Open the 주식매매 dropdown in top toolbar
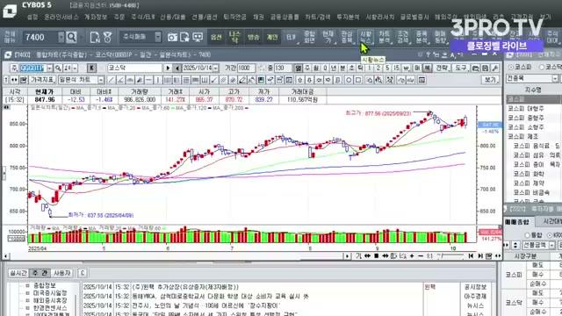Screen dimensions: 562x316 (158, 37)
